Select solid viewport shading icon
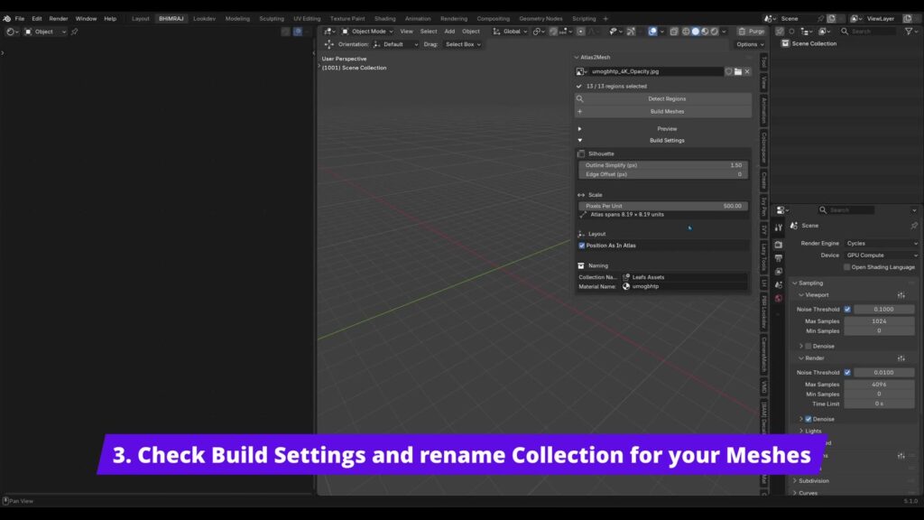Image resolution: width=924 pixels, height=520 pixels. (x=696, y=32)
